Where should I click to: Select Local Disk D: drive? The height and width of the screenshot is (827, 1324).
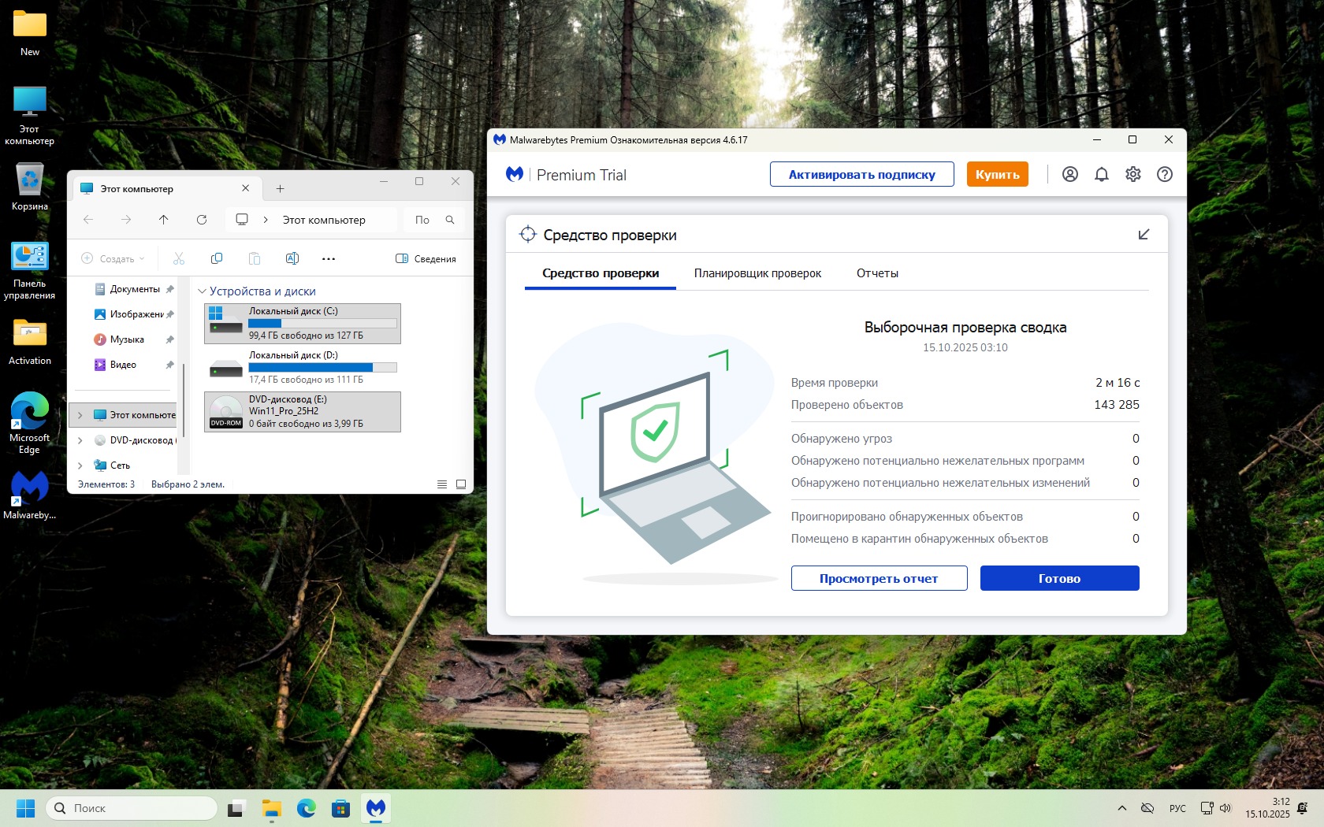303,368
